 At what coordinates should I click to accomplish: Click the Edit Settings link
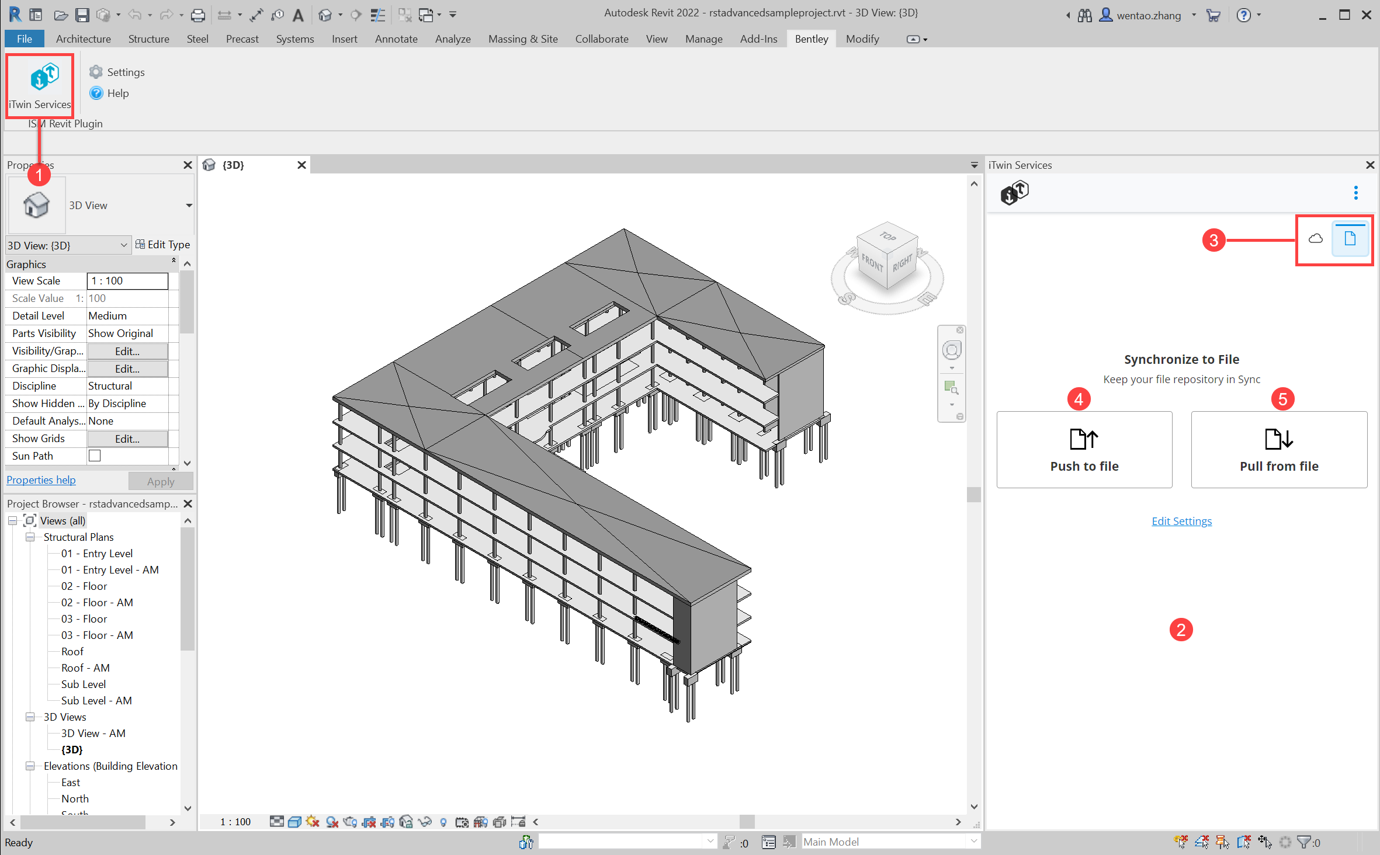pyautogui.click(x=1181, y=521)
